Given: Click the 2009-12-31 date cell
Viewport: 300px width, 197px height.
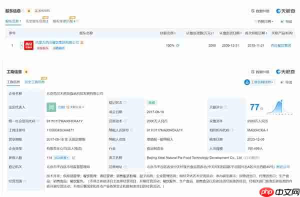Looking at the screenshot, I should point(230,45).
